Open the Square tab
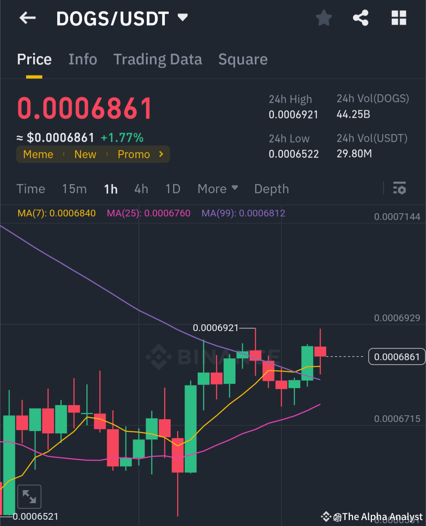 point(243,59)
